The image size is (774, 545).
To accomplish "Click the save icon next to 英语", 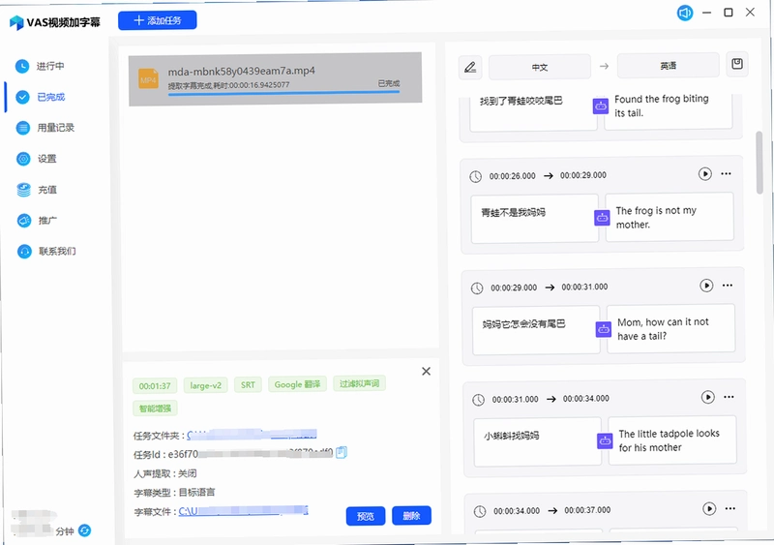I will [x=737, y=64].
